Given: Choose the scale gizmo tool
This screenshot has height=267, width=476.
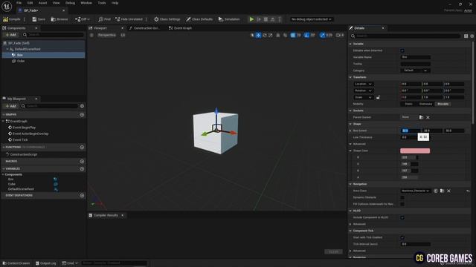Looking at the screenshot, I should [271, 35].
